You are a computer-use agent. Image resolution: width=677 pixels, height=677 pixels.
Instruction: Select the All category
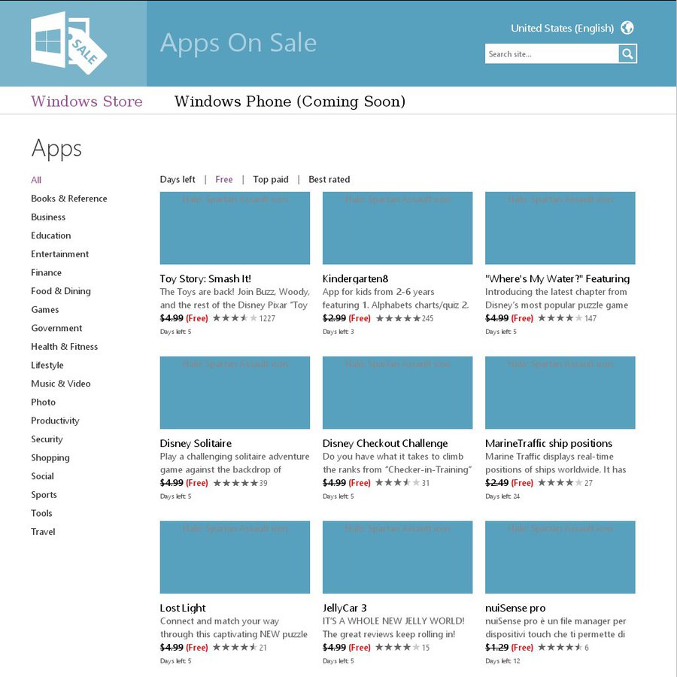(x=36, y=180)
